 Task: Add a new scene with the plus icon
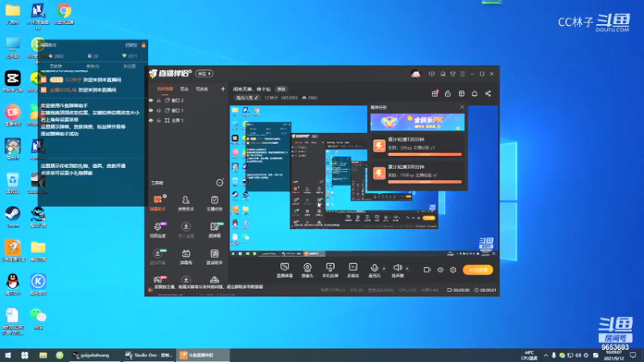[223, 88]
